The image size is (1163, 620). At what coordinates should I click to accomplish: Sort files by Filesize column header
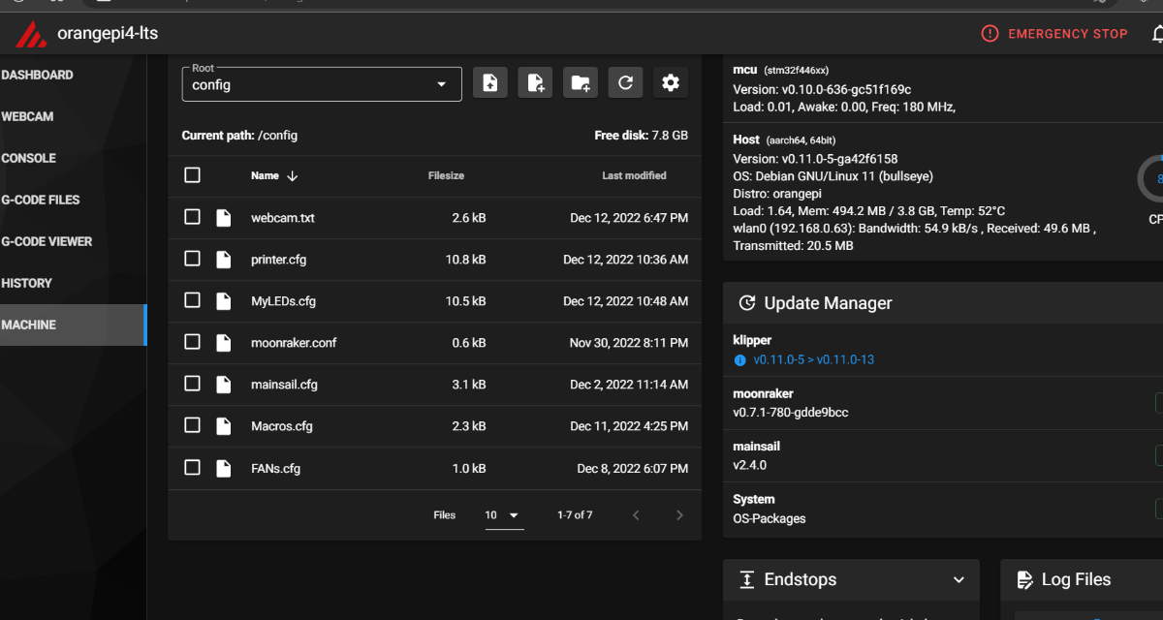click(446, 176)
